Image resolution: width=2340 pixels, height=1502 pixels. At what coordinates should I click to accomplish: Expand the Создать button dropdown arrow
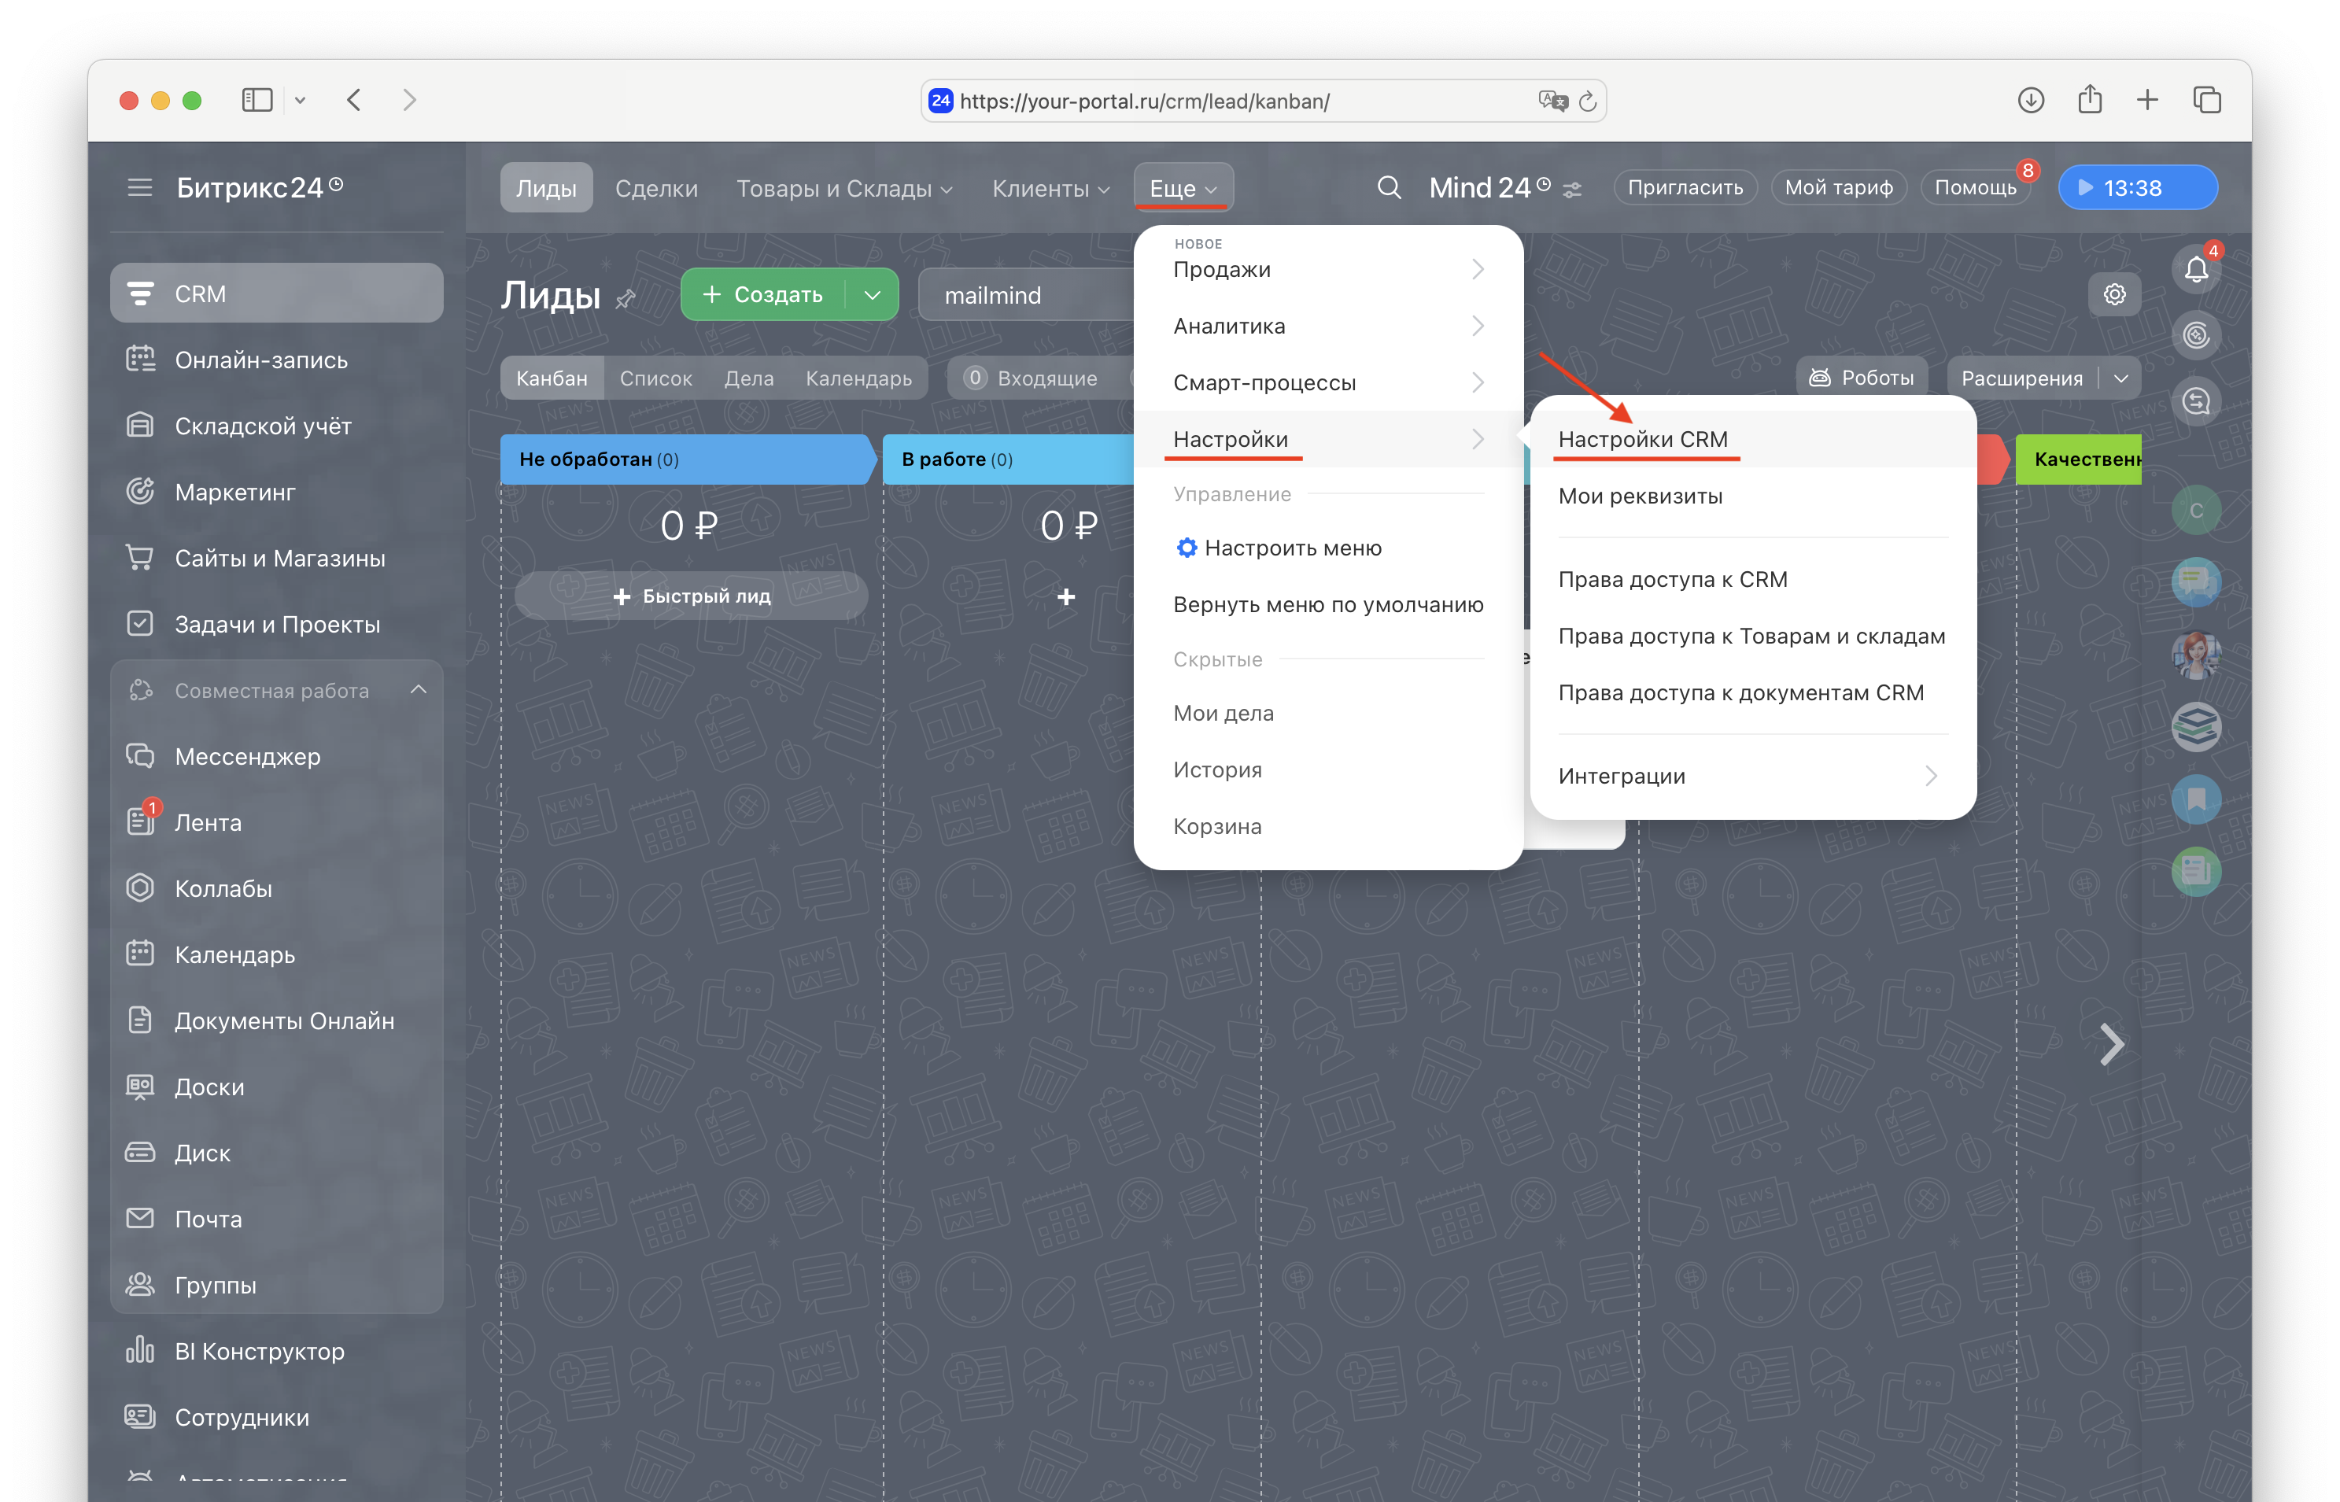[x=872, y=294]
